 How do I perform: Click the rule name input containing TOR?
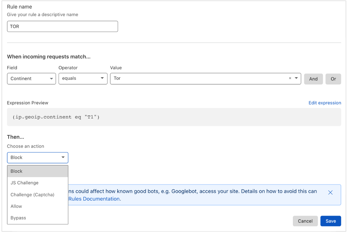tap(62, 26)
